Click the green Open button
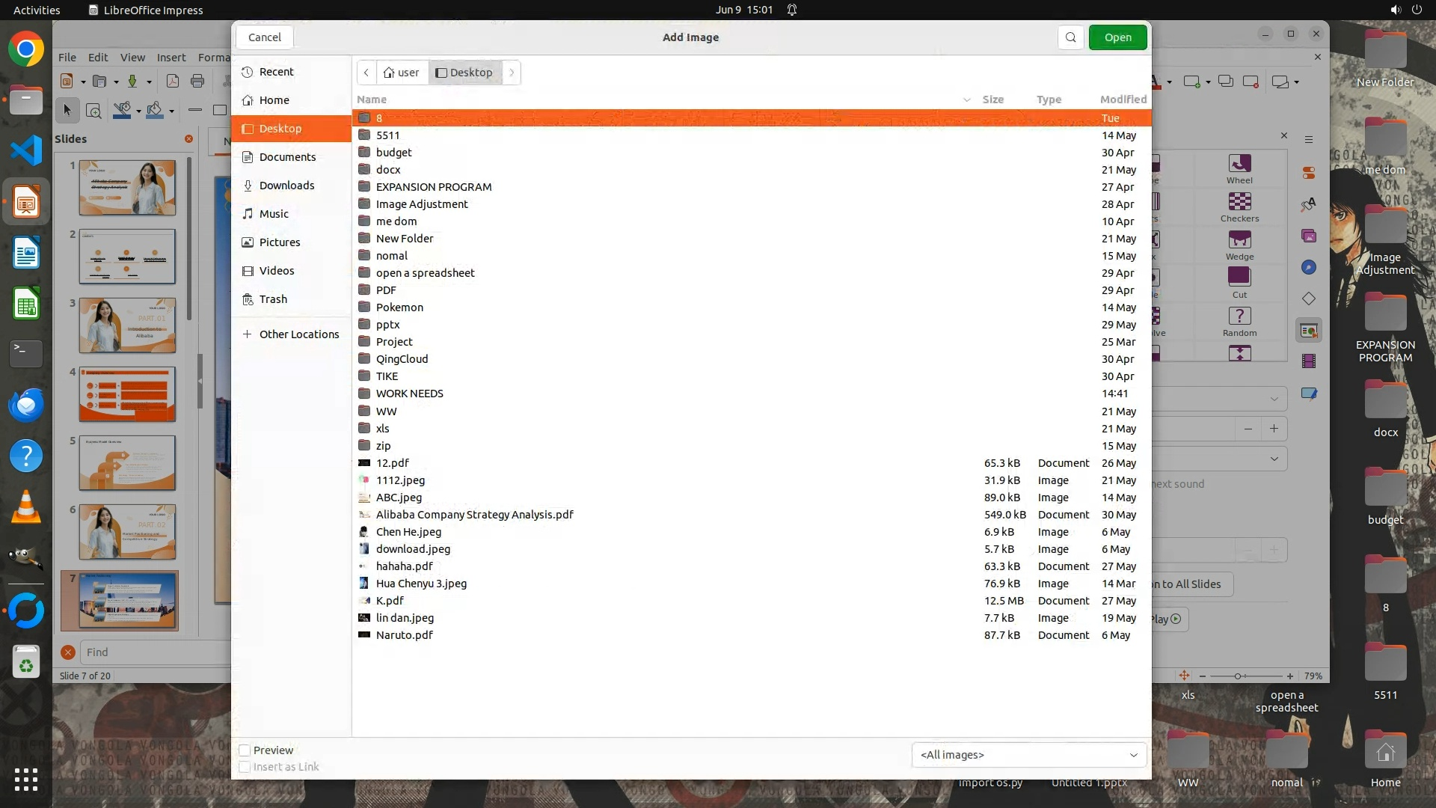This screenshot has width=1436, height=808. [1117, 37]
